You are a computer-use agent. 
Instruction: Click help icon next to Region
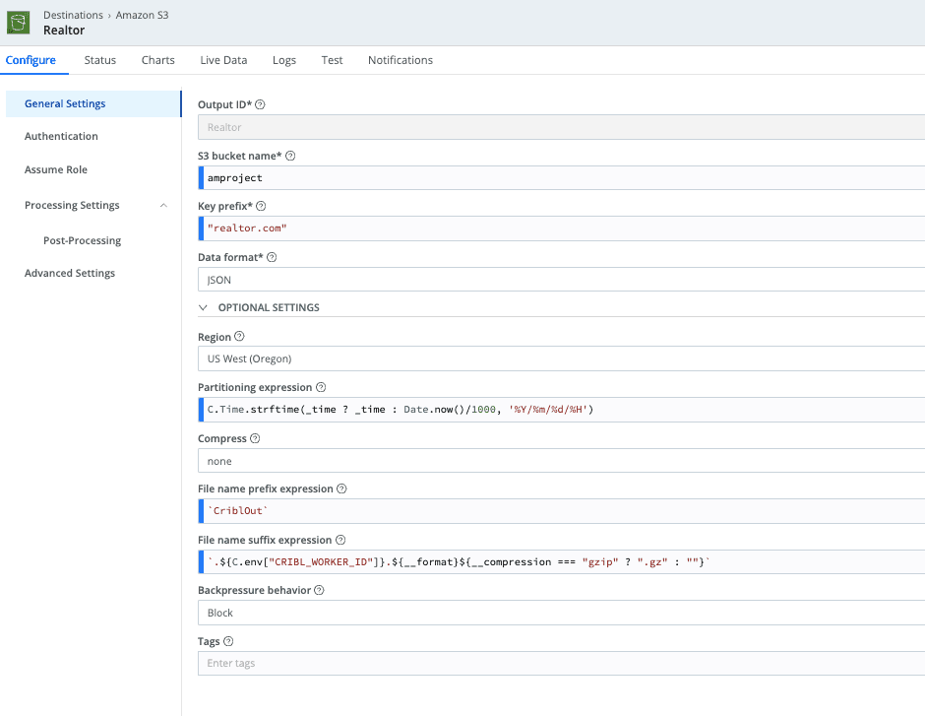click(240, 337)
